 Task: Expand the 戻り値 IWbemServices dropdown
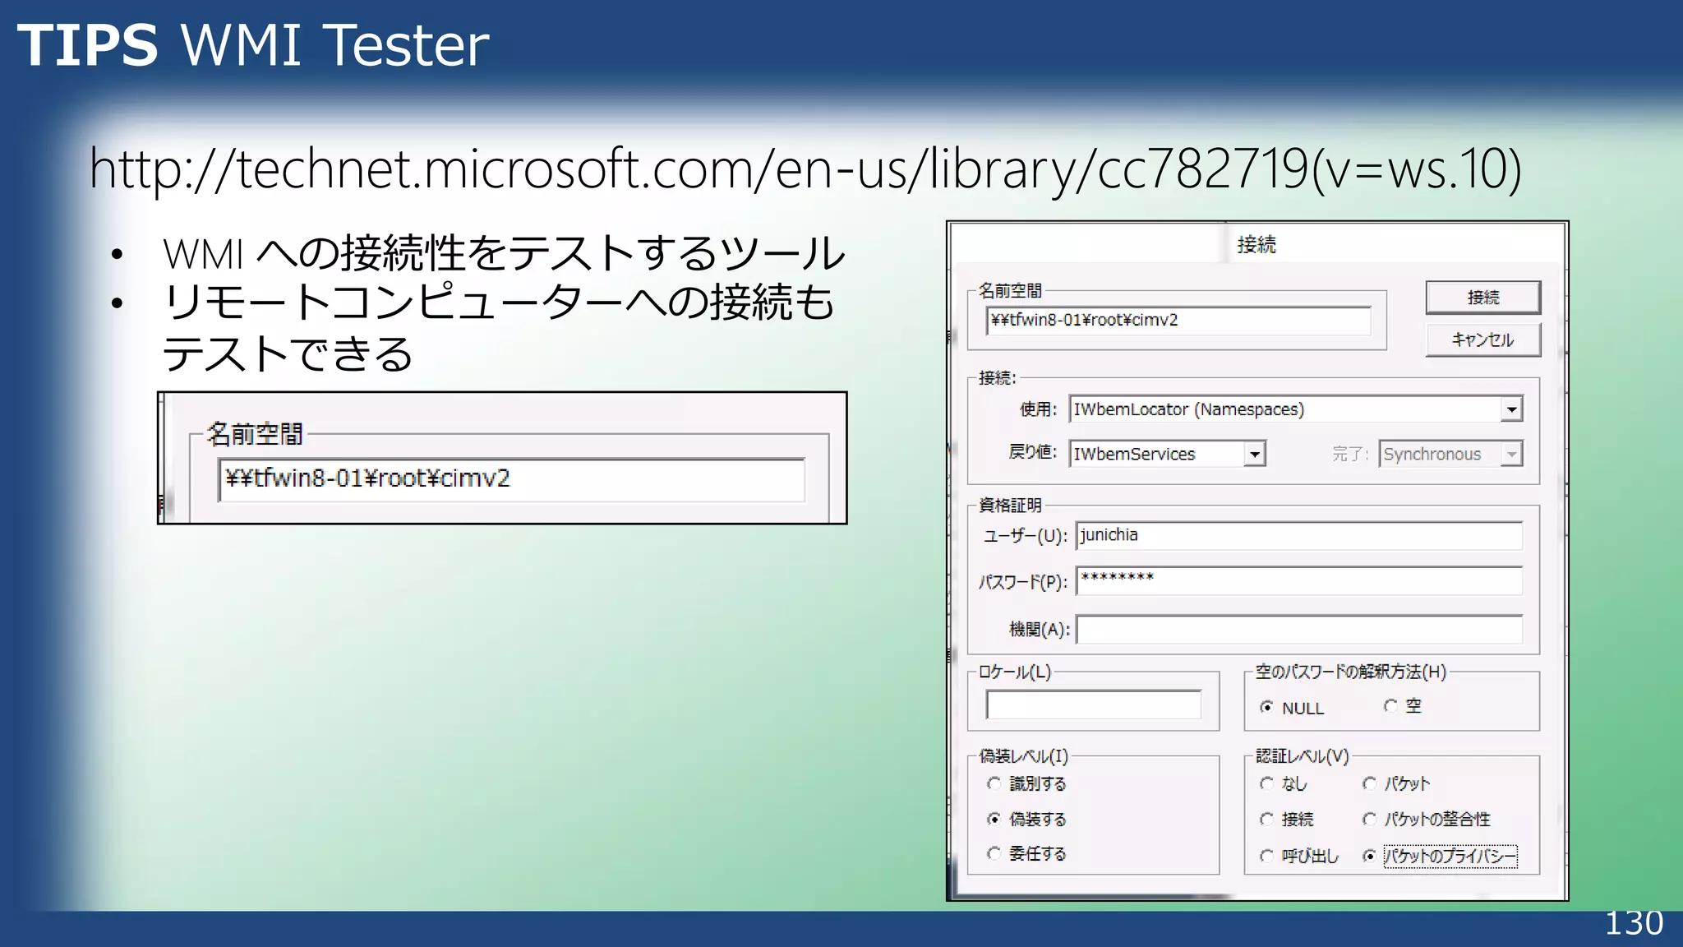pos(1254,454)
